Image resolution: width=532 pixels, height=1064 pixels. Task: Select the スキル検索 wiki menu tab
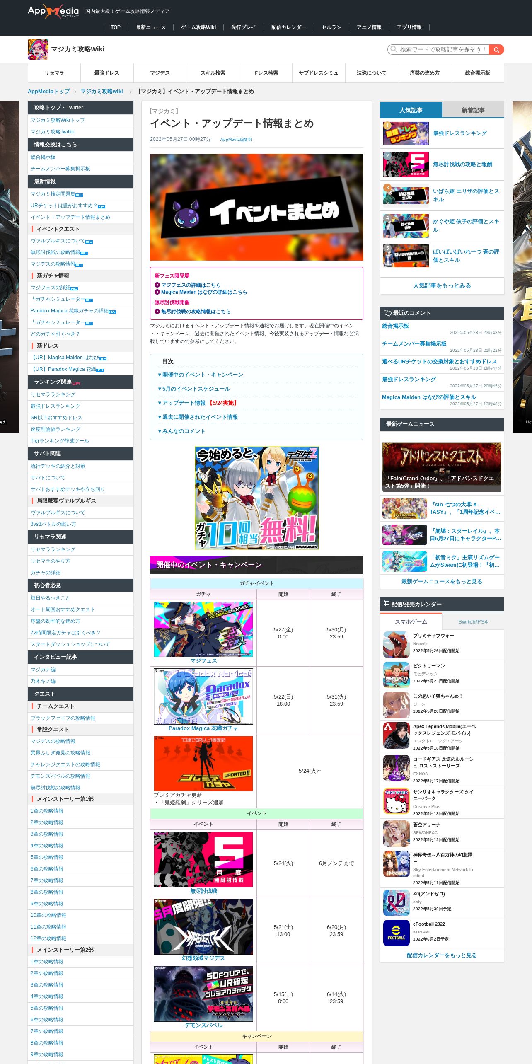[x=213, y=73]
